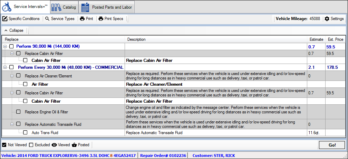Image resolution: width=348 pixels, height=159 pixels.
Task: Collapse the Replace Air Cleaner/Element node
Action: click(12, 76)
